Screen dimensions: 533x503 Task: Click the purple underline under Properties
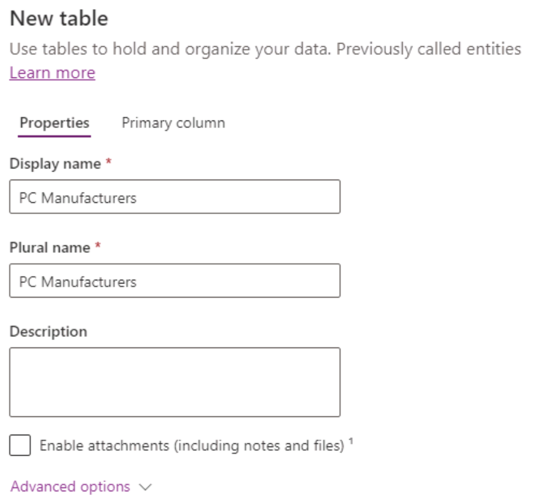(54, 136)
